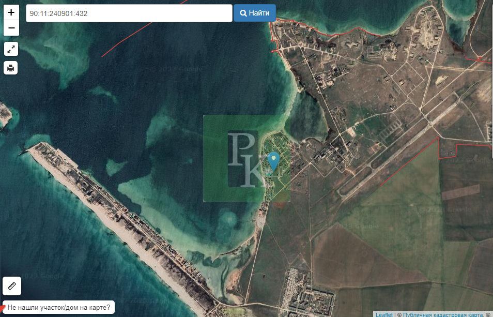
Task: Focus the cadastral number search field
Action: tap(129, 13)
